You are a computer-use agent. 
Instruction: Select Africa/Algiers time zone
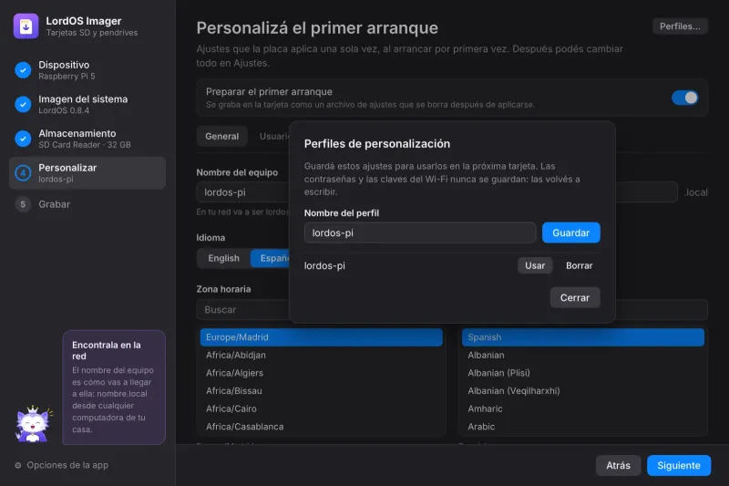point(321,373)
